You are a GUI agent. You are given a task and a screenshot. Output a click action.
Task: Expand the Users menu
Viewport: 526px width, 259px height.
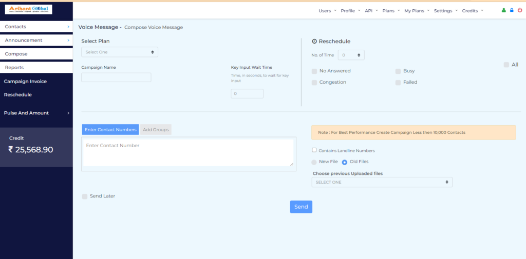click(327, 11)
